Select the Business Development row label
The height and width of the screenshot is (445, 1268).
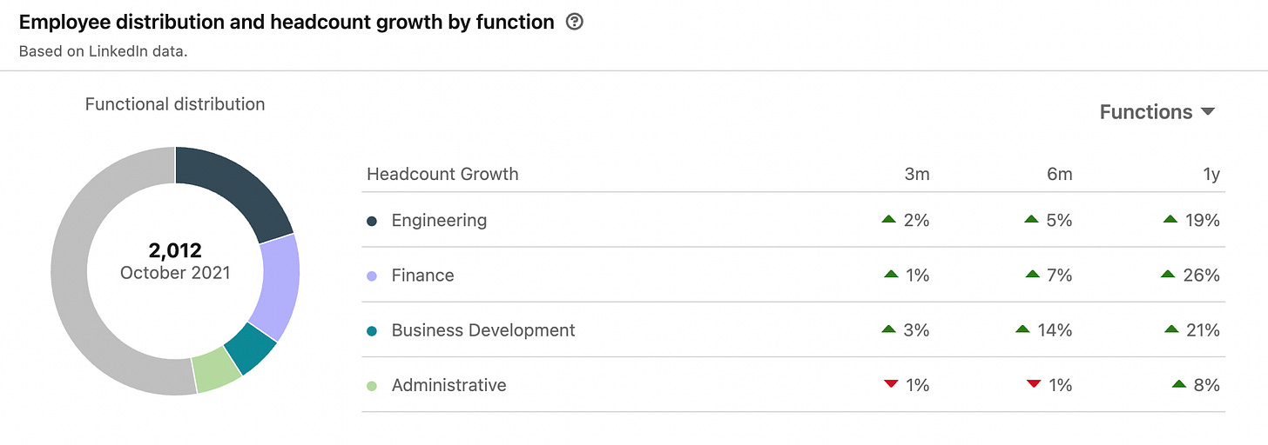pos(483,330)
